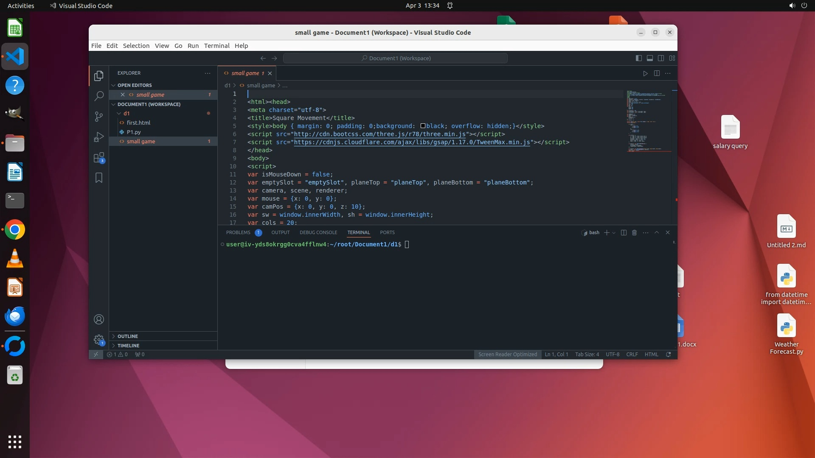Open the Source Control view
This screenshot has height=458, width=815.
[99, 116]
